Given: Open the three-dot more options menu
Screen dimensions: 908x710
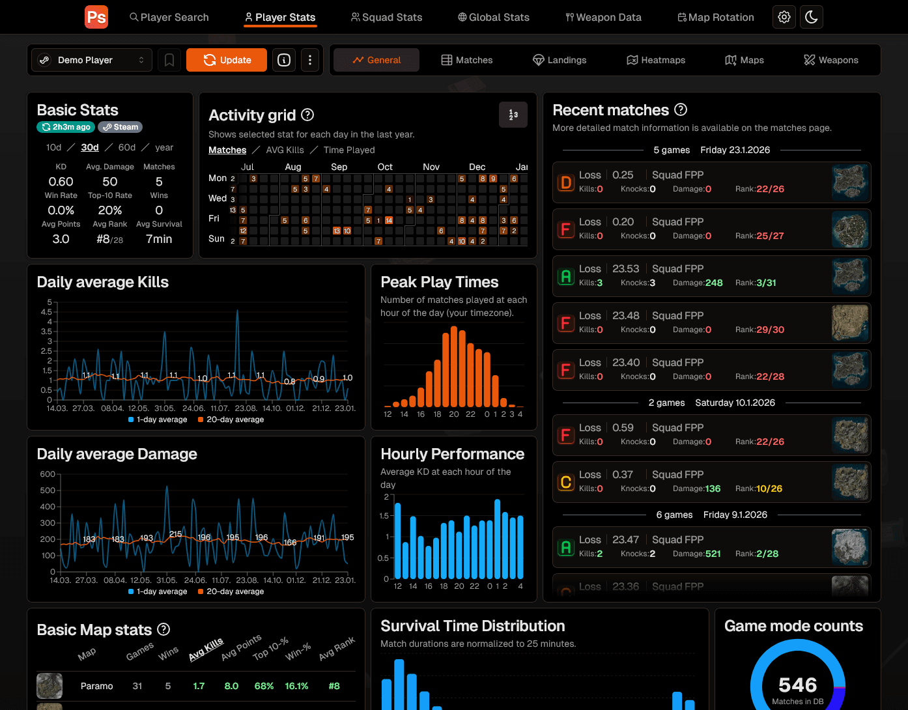Looking at the screenshot, I should point(310,60).
